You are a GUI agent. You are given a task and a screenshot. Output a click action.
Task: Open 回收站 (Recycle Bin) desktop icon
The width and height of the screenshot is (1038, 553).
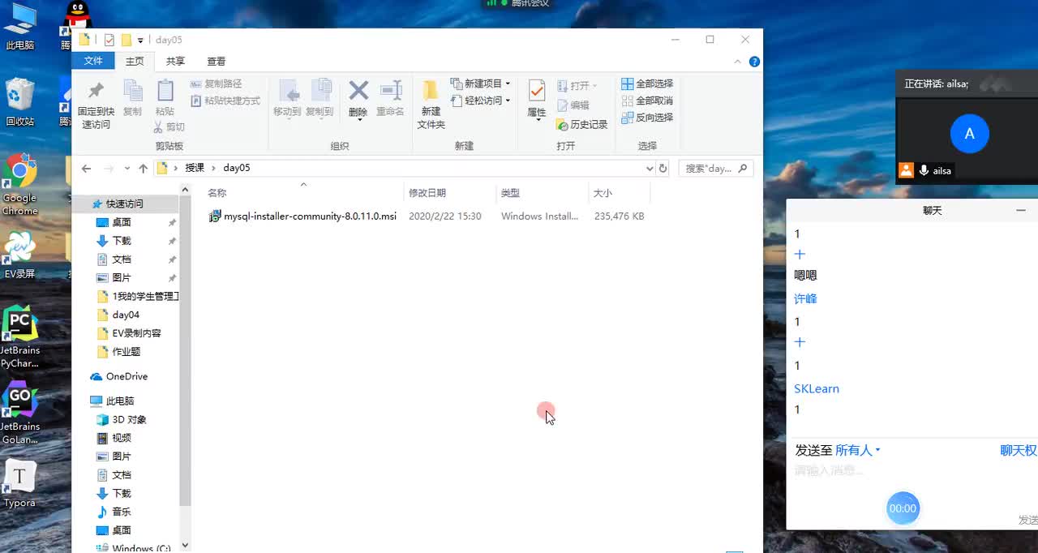tap(19, 102)
